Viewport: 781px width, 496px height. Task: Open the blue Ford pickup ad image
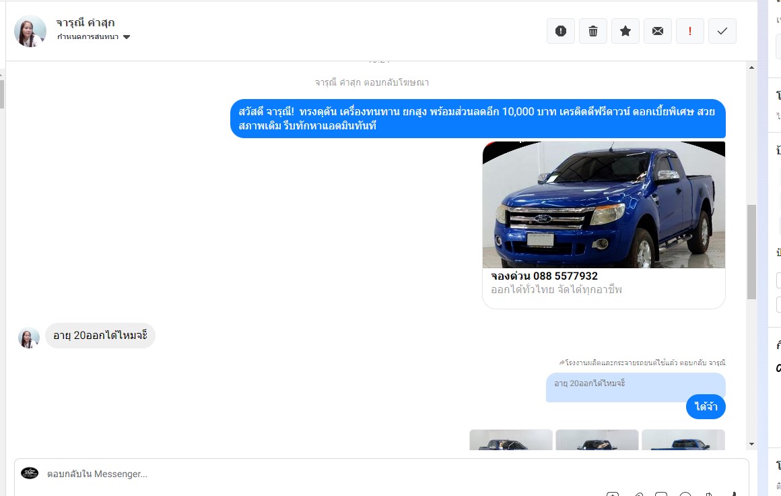[603, 205]
